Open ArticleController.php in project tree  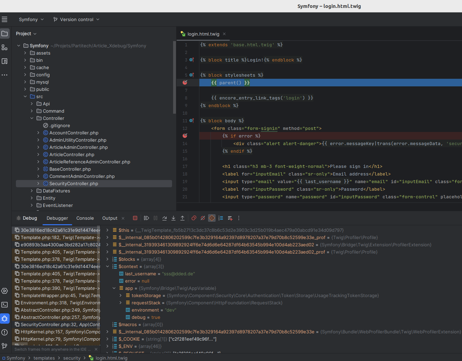pyautogui.click(x=72, y=154)
